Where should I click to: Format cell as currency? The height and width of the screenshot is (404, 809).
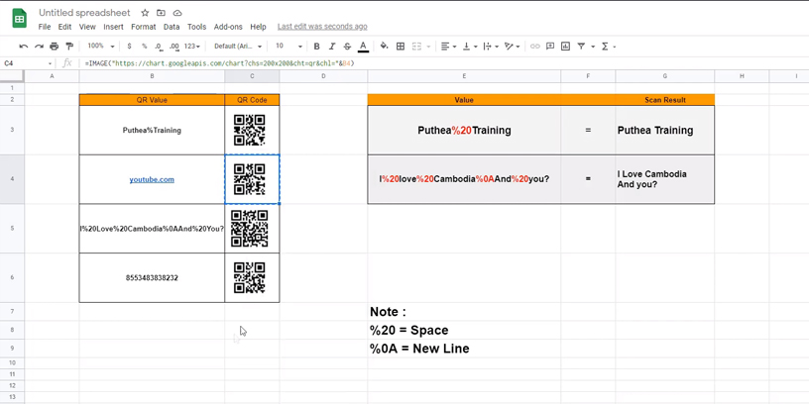click(129, 47)
